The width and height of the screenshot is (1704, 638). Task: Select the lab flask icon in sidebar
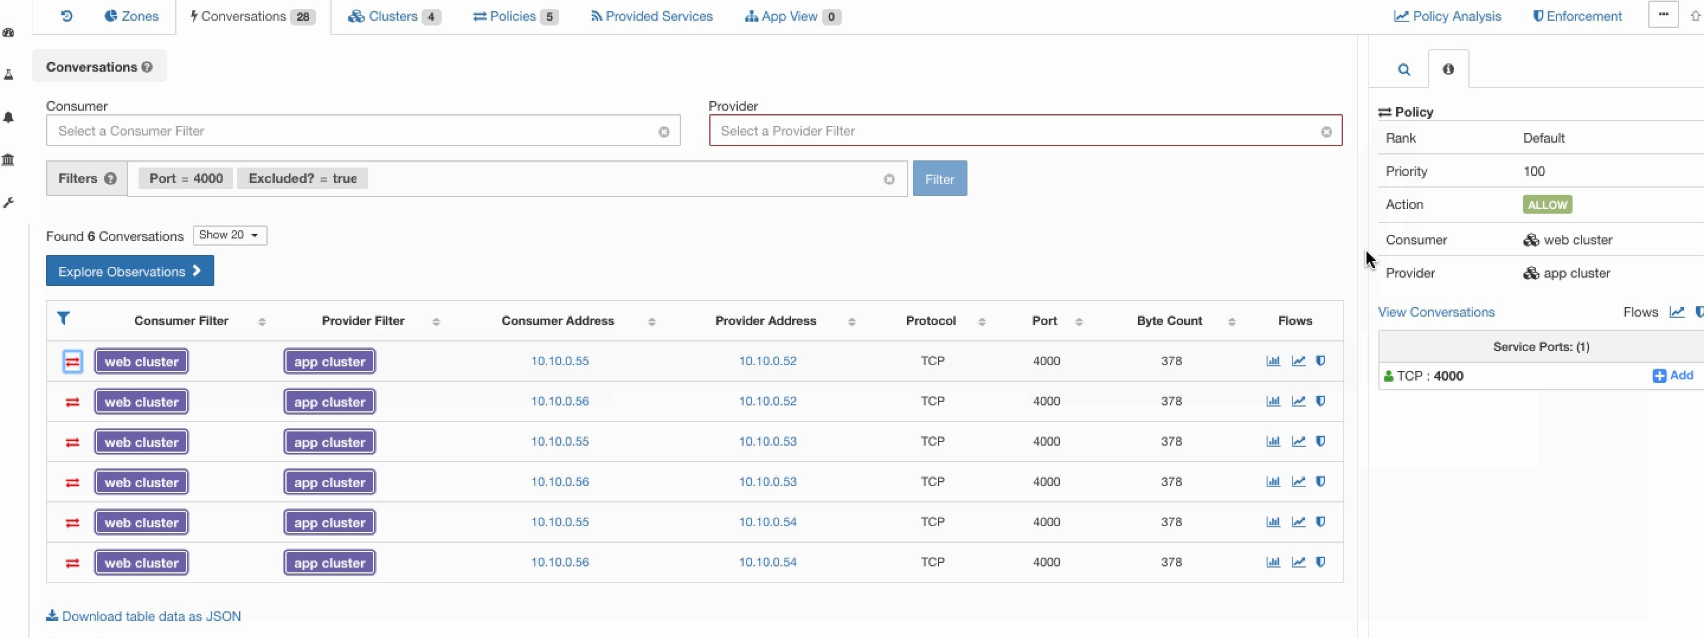click(9, 75)
